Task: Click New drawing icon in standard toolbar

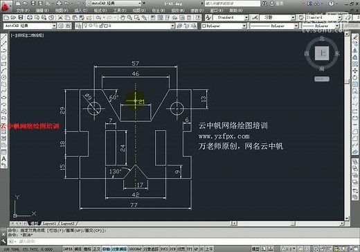Action: pyautogui.click(x=6, y=17)
